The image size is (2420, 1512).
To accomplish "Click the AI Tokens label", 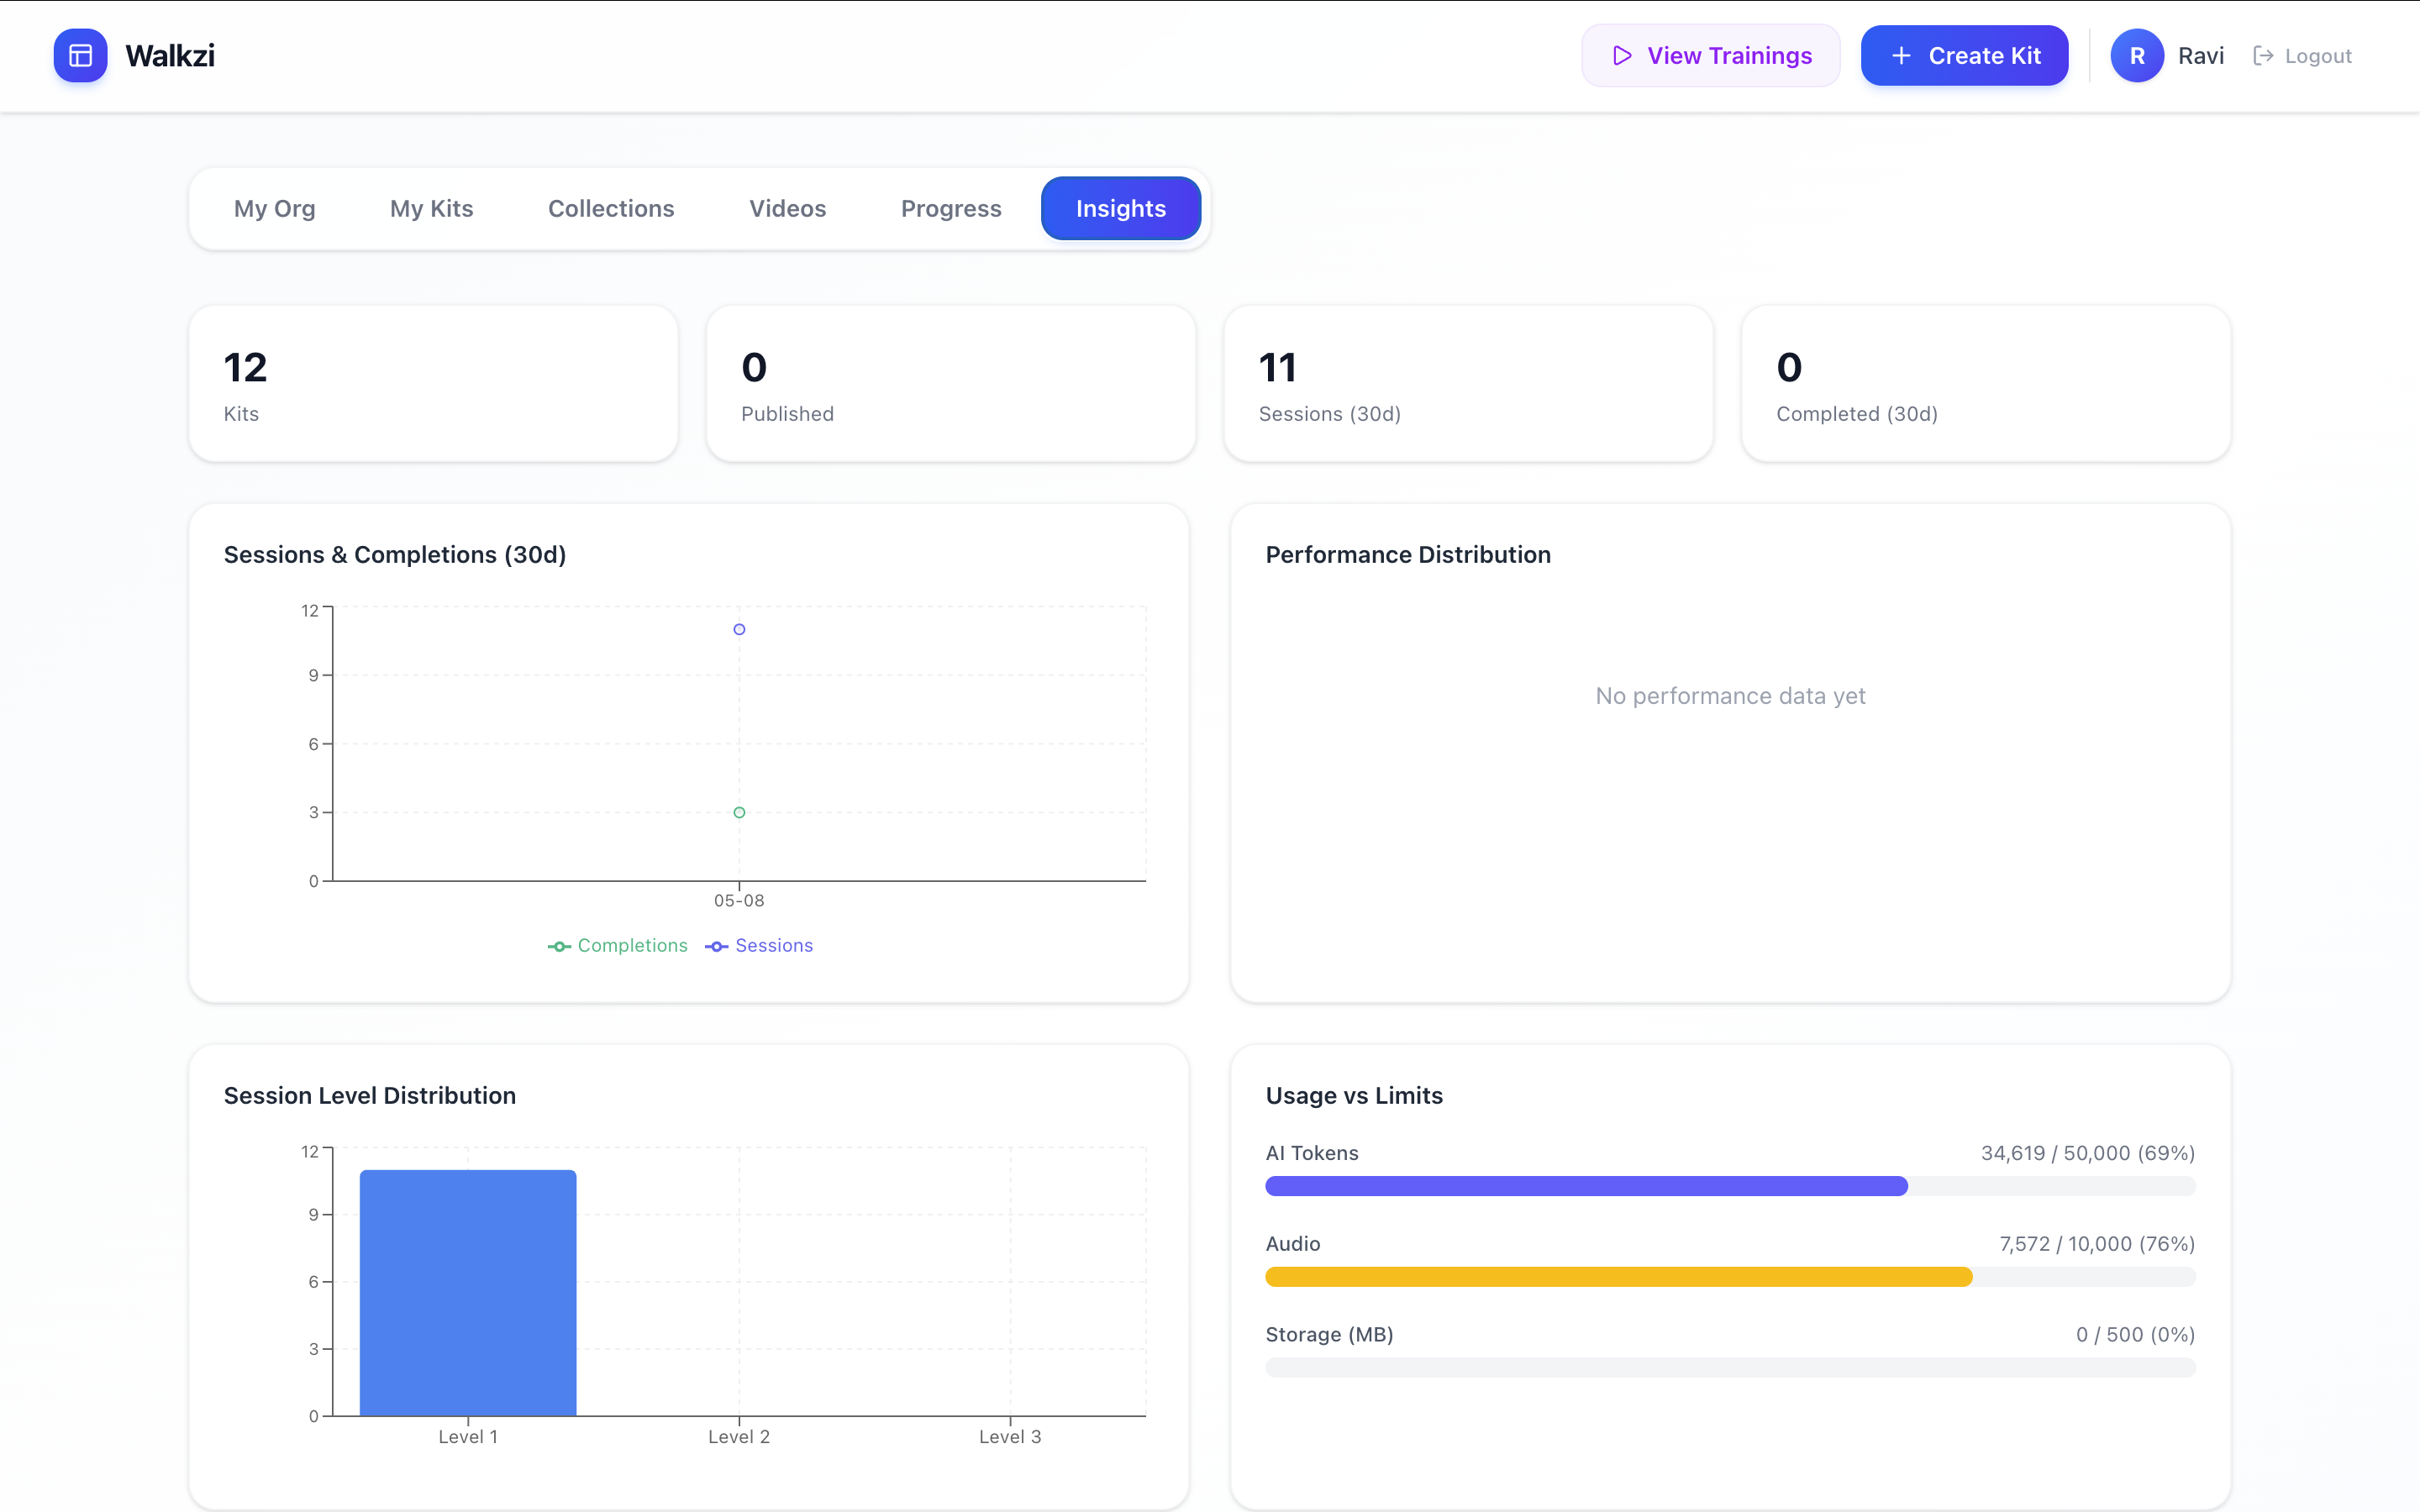I will pyautogui.click(x=1312, y=1153).
